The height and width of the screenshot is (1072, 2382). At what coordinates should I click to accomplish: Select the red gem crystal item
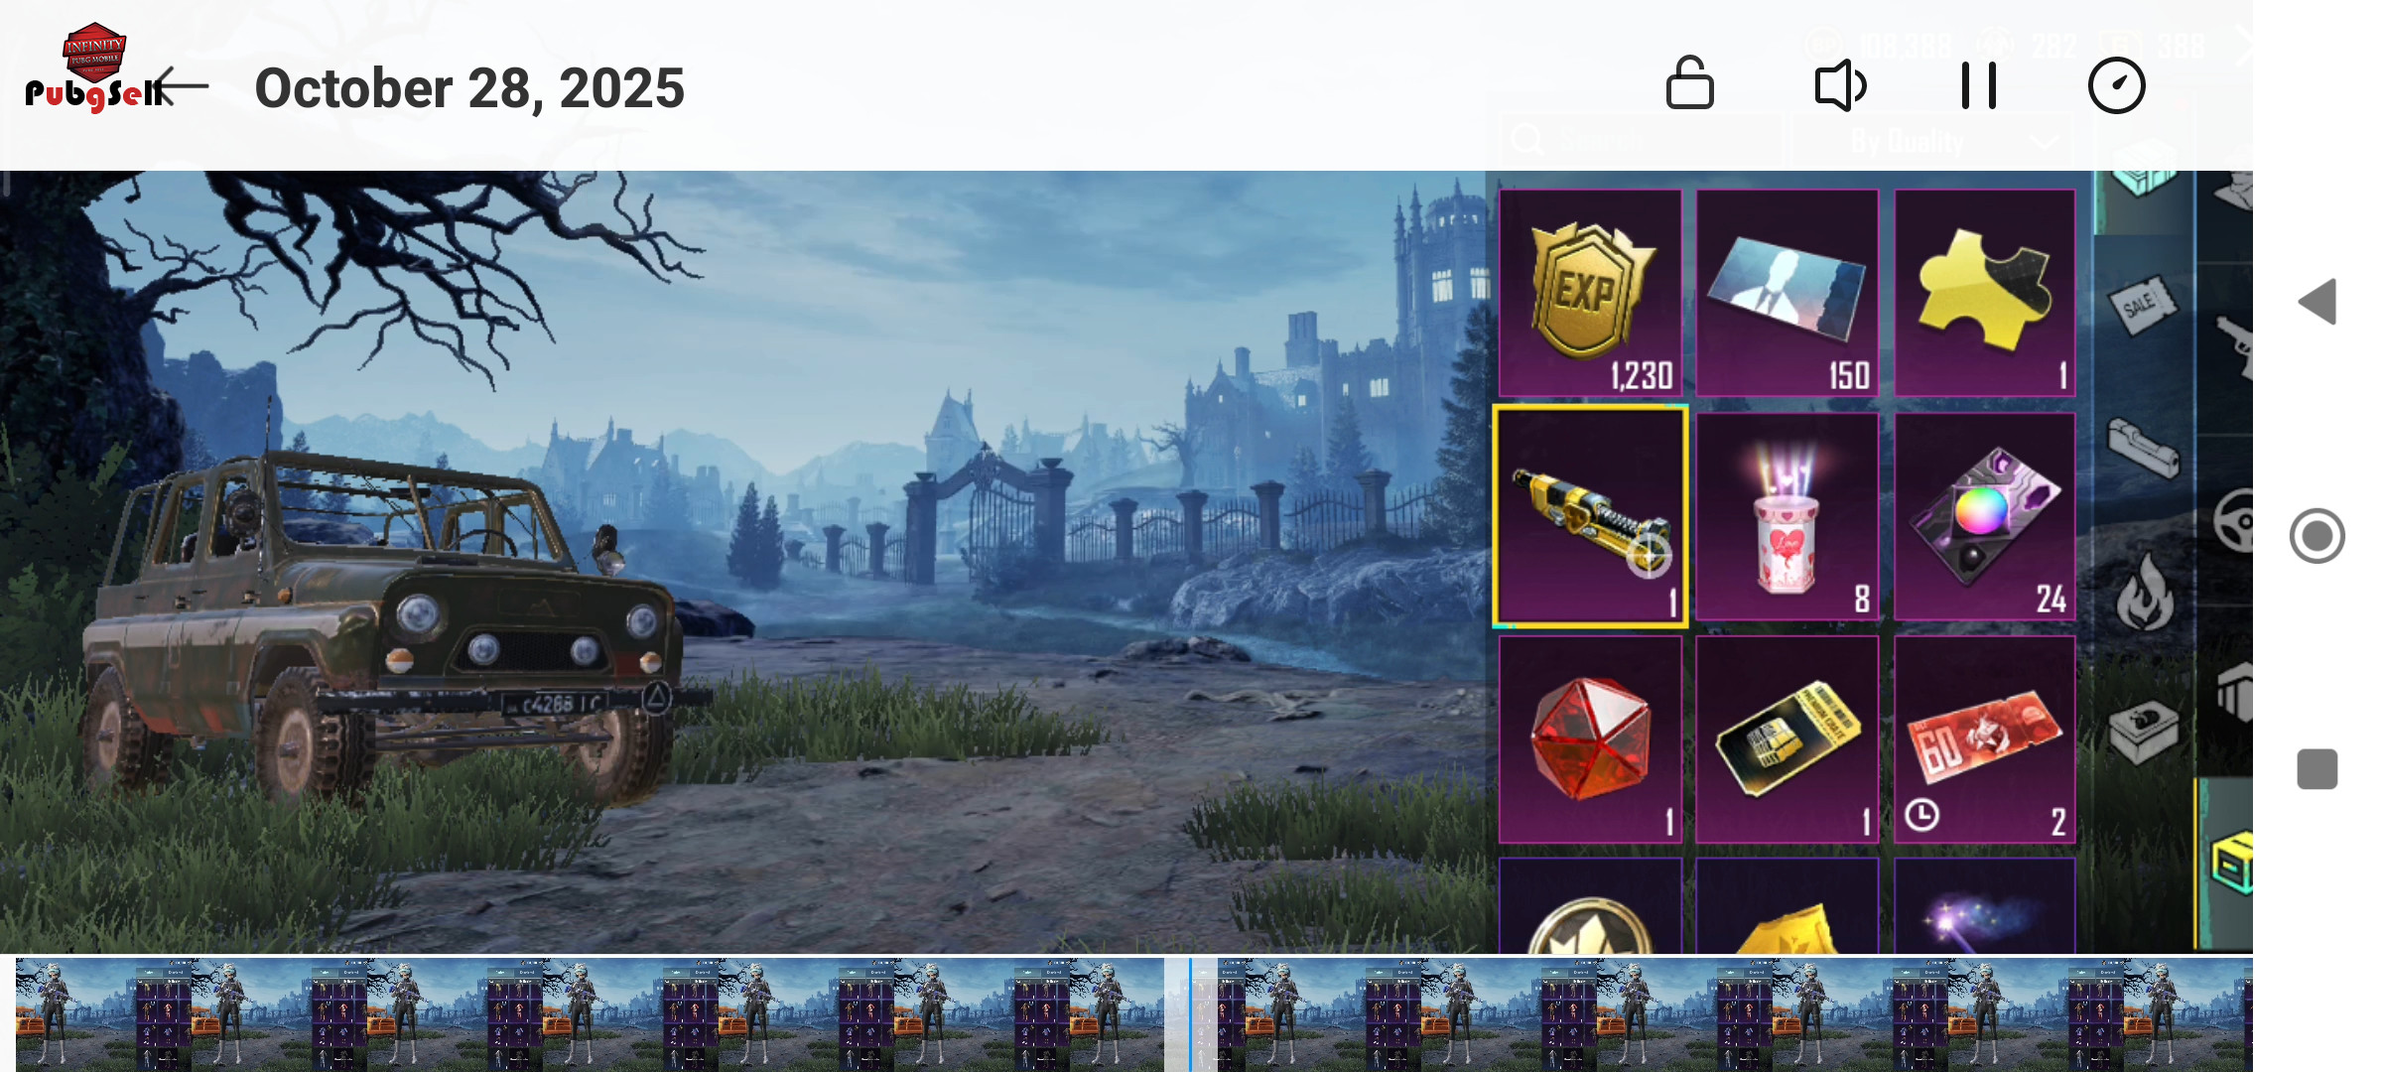point(1590,739)
